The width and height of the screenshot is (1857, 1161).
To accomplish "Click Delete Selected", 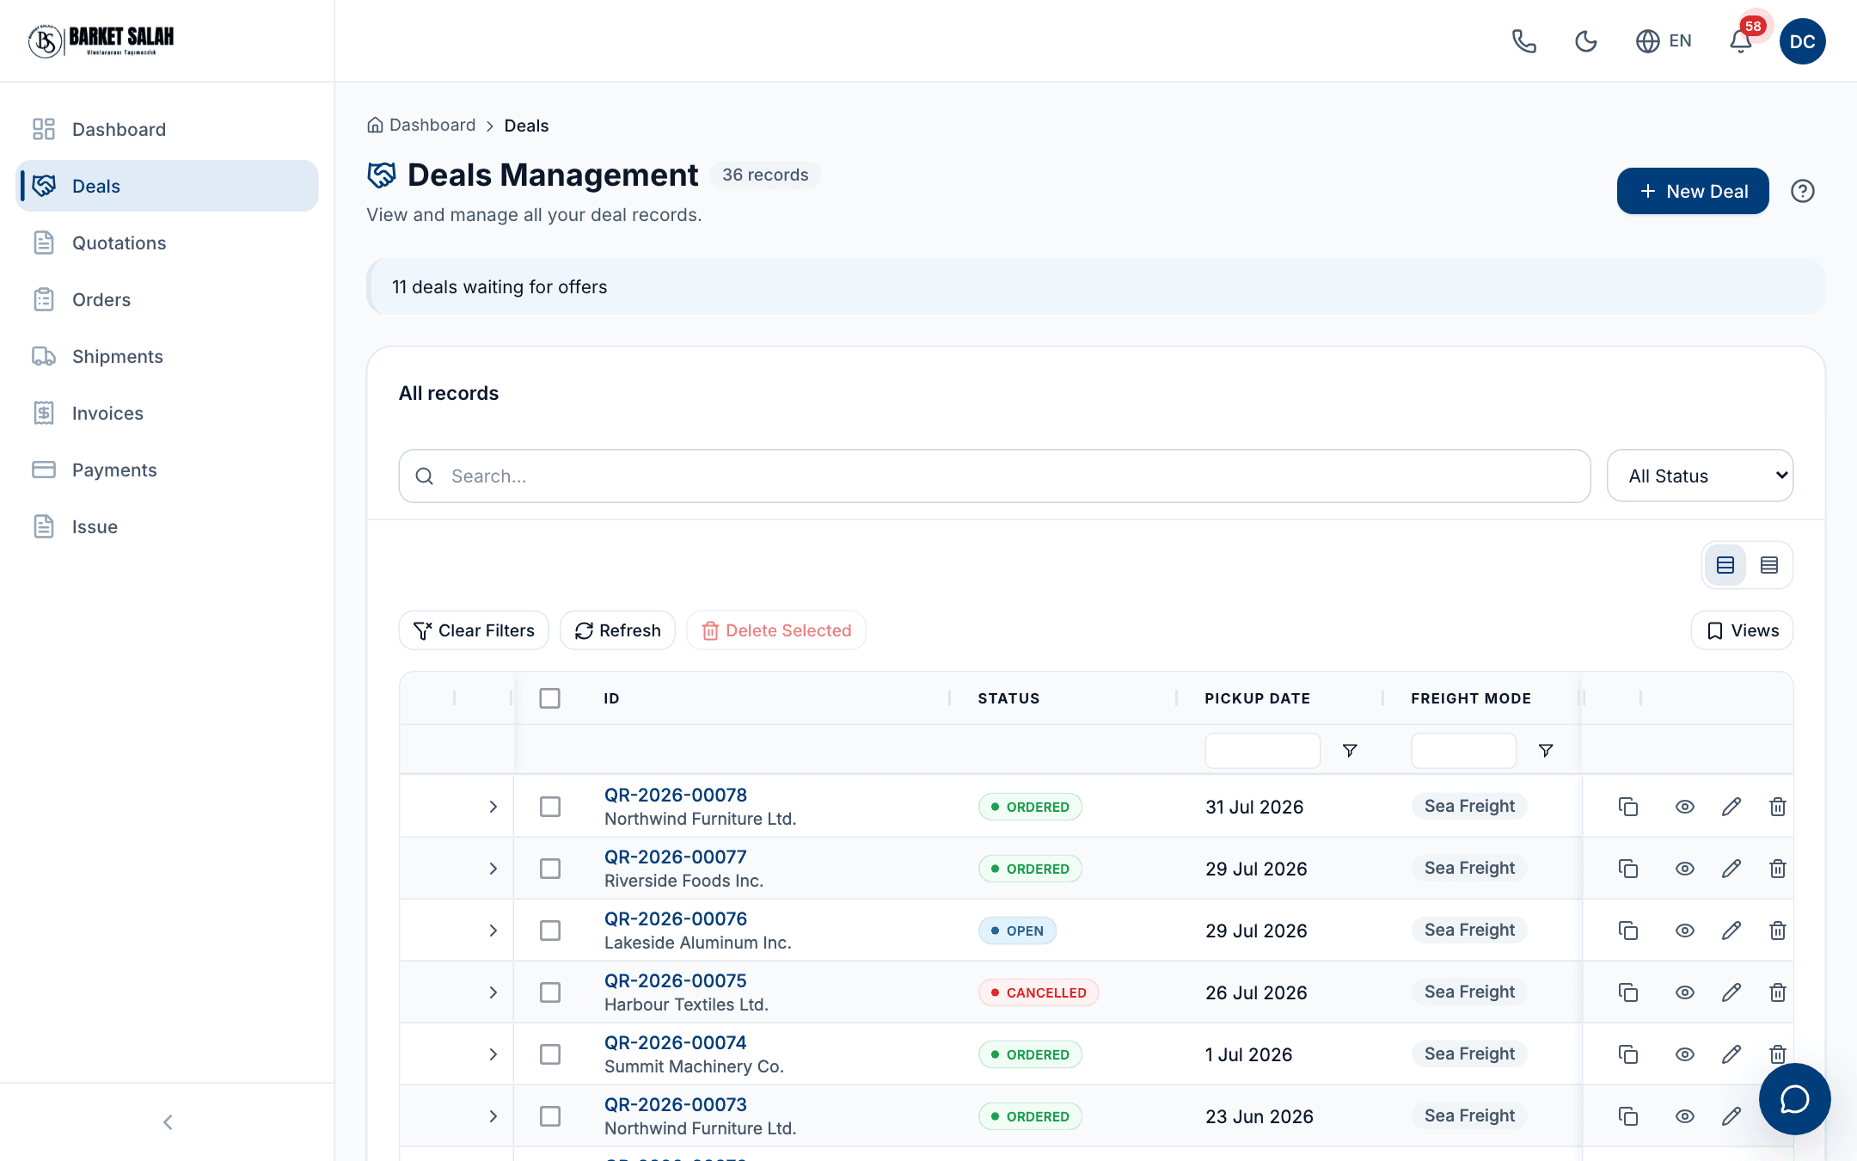I will coord(776,630).
